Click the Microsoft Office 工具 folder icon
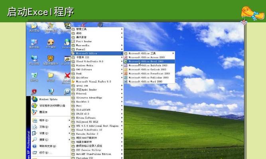This screenshot has width=266, height=159. click(126, 53)
